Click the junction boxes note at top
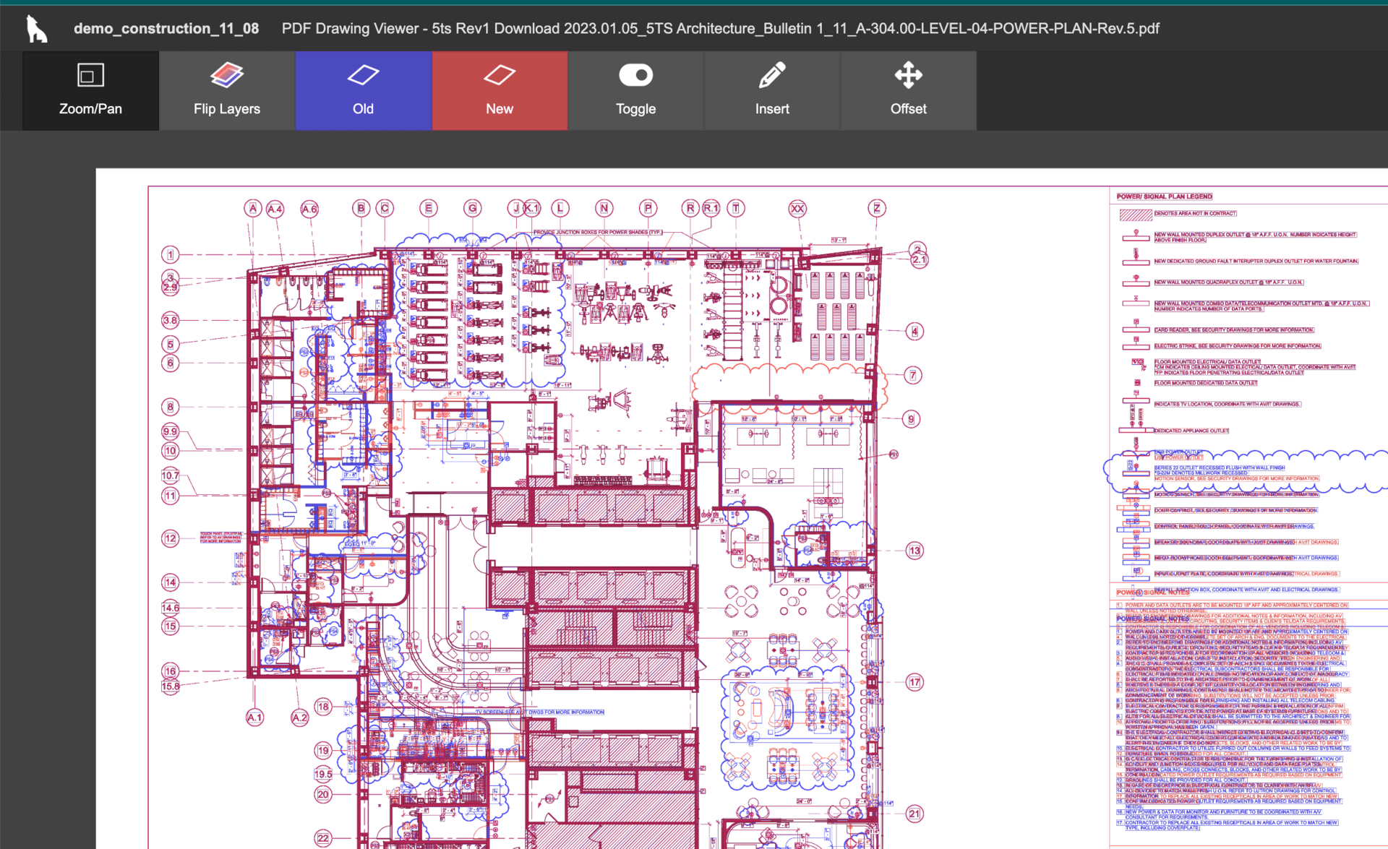Viewport: 1388px width, 849px height. (597, 232)
